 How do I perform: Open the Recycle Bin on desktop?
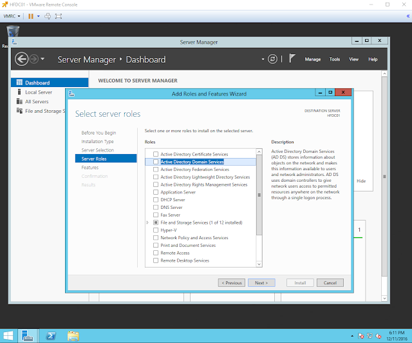pyautogui.click(x=13, y=32)
